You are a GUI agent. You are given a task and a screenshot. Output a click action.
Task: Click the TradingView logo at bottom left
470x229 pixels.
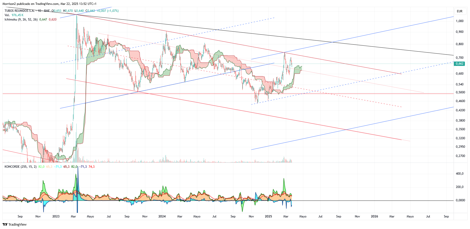(15, 224)
